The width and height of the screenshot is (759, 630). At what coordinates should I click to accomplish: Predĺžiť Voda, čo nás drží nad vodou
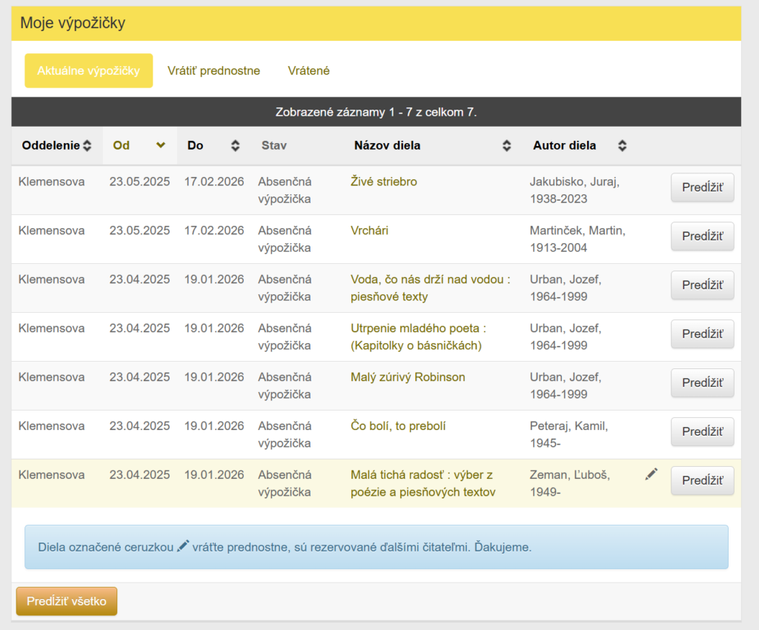click(702, 285)
